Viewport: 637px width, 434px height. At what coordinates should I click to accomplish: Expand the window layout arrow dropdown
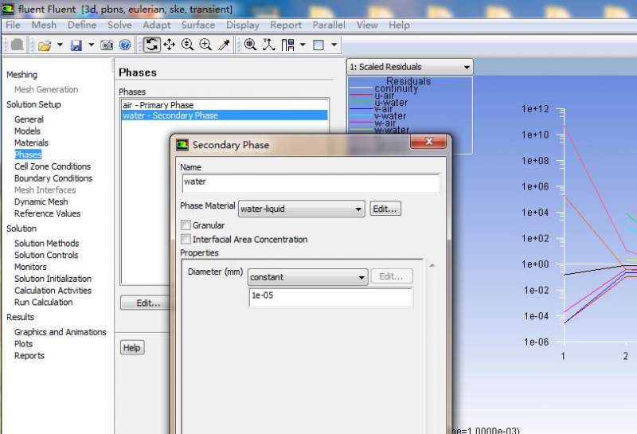(303, 45)
